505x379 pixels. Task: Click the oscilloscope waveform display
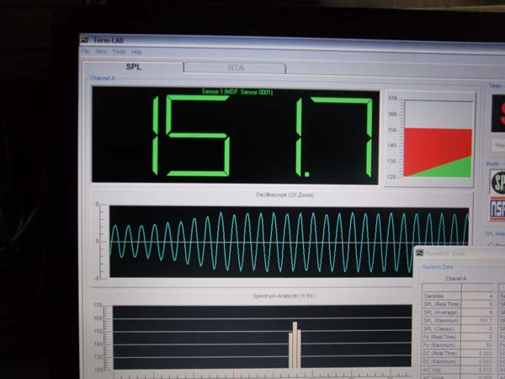[x=289, y=241]
